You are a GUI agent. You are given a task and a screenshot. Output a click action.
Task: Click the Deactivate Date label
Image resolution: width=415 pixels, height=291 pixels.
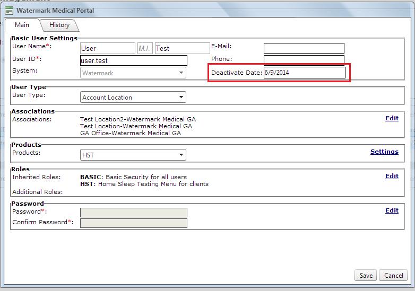click(237, 73)
